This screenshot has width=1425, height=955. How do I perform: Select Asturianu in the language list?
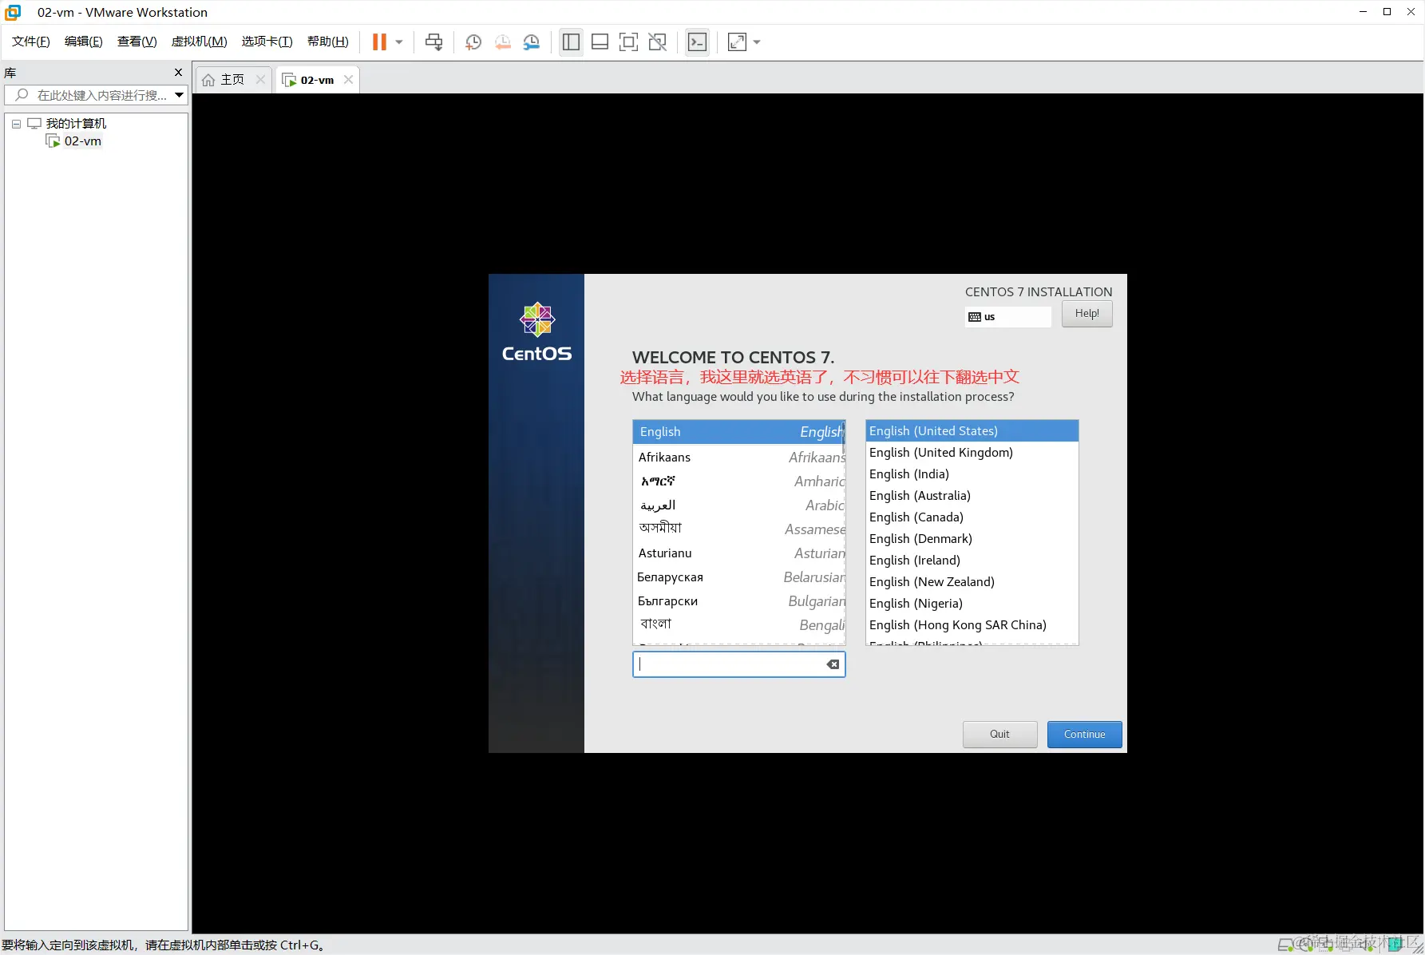(738, 553)
